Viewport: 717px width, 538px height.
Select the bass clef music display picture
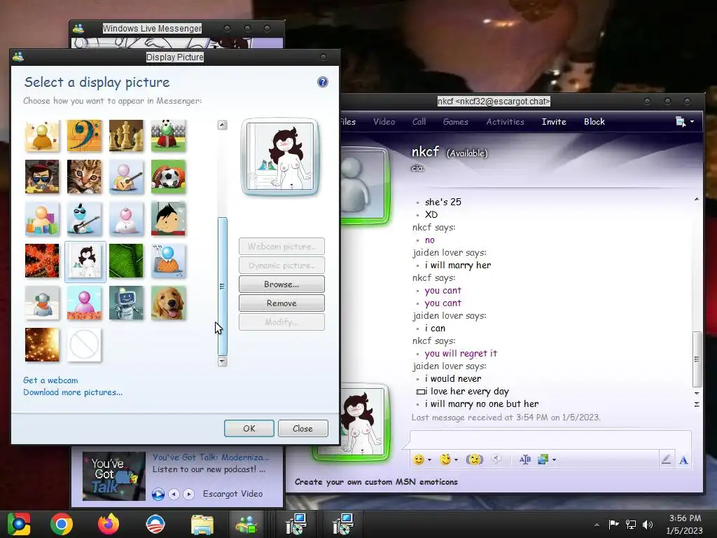[84, 135]
